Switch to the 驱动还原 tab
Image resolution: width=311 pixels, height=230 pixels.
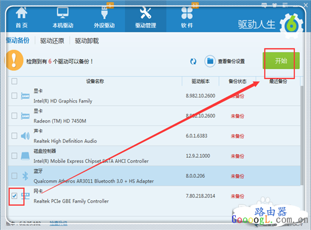coord(52,41)
